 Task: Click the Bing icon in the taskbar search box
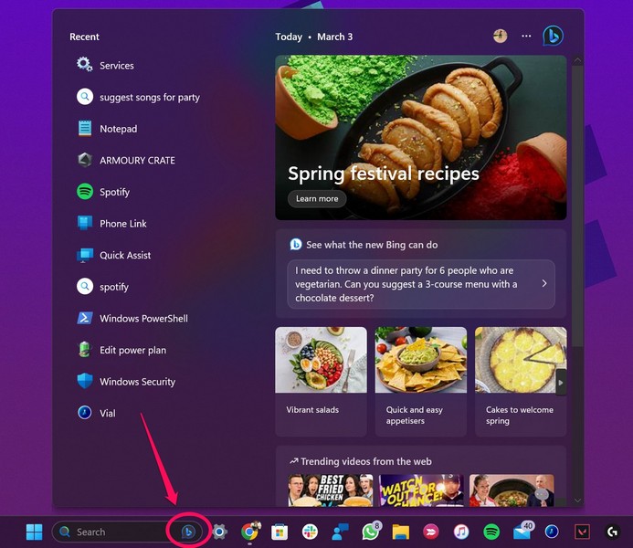click(188, 532)
